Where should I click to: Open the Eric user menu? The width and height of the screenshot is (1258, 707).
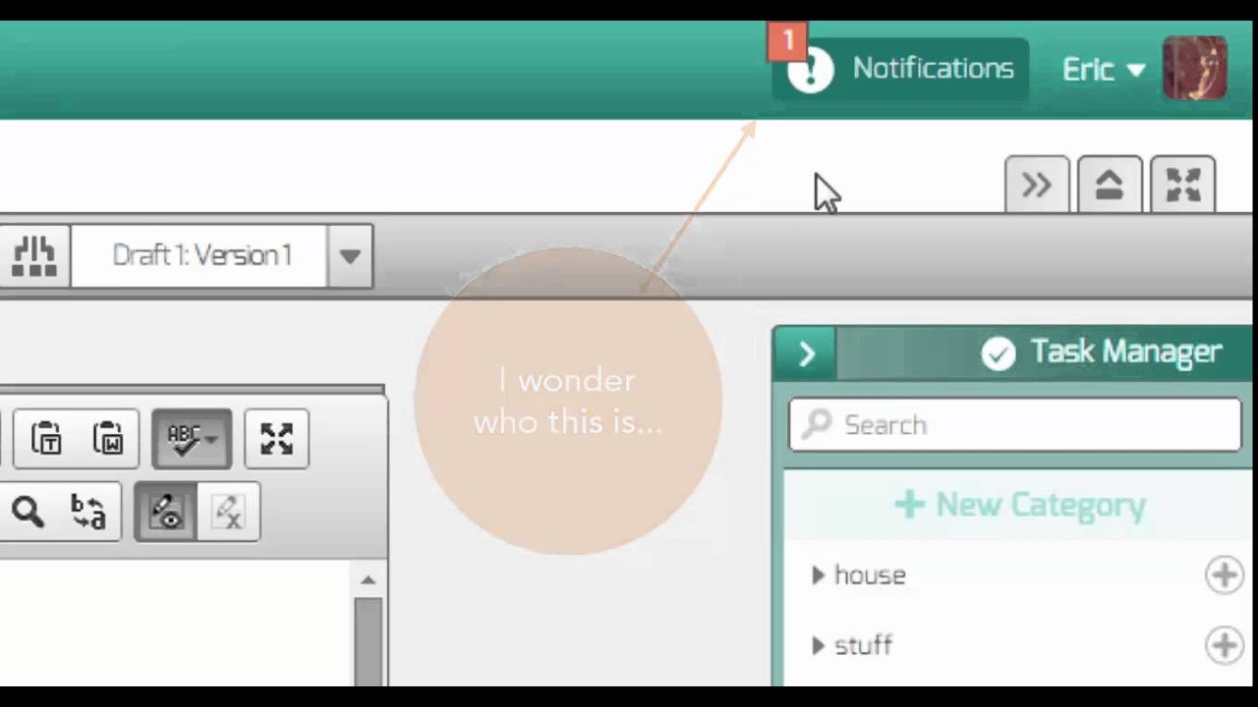(1104, 70)
